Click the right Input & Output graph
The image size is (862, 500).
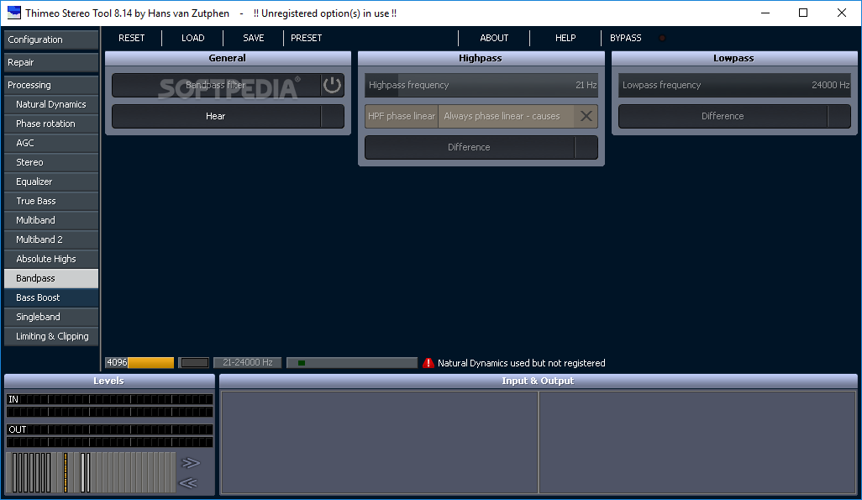697,442
